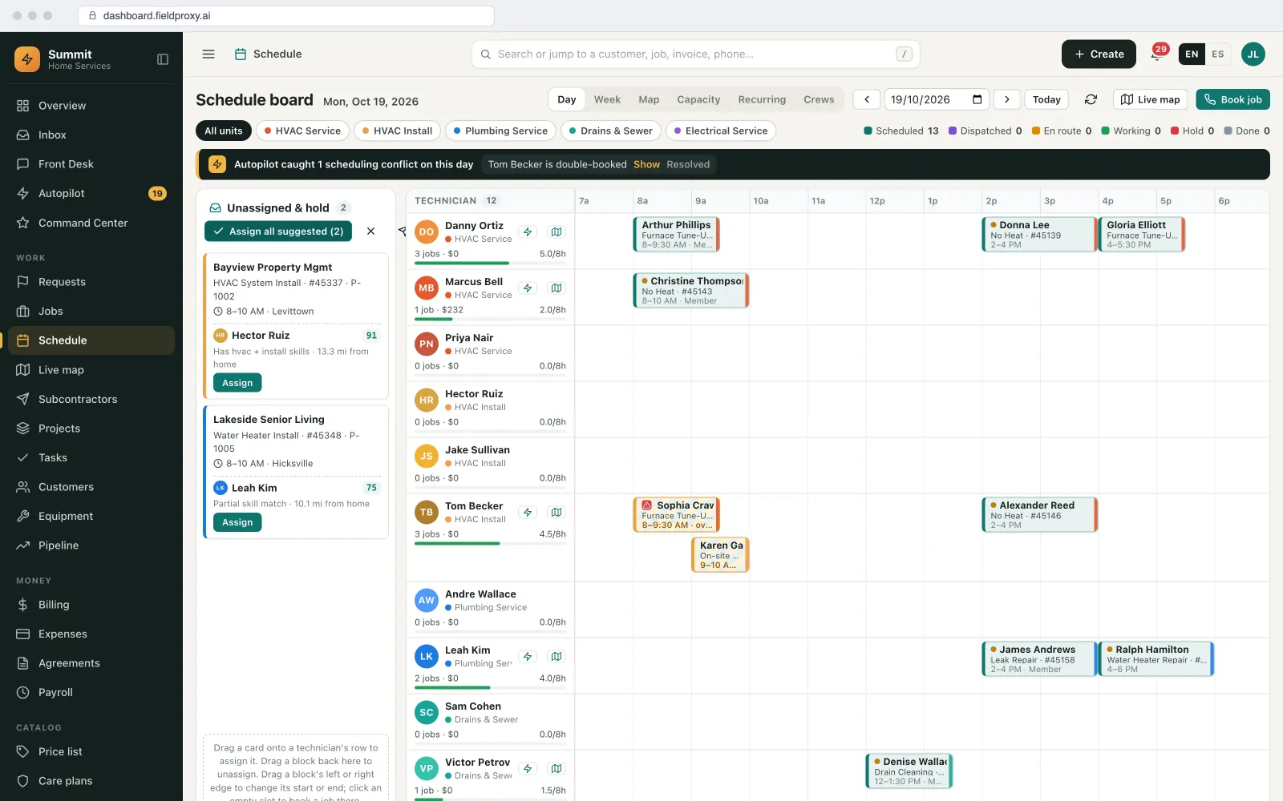Viewport: 1283px width, 801px height.
Task: Open the JL user avatar
Action: point(1253,54)
